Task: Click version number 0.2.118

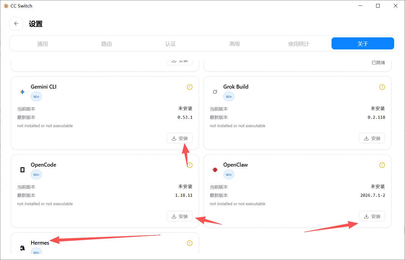Action: [376, 117]
